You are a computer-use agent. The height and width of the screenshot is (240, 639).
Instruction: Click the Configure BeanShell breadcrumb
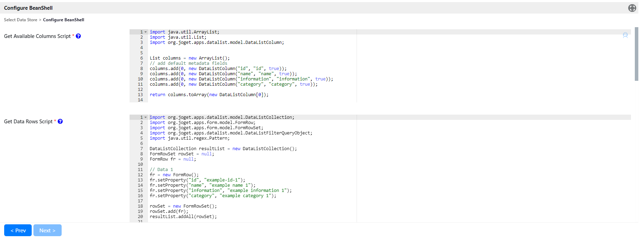point(64,20)
